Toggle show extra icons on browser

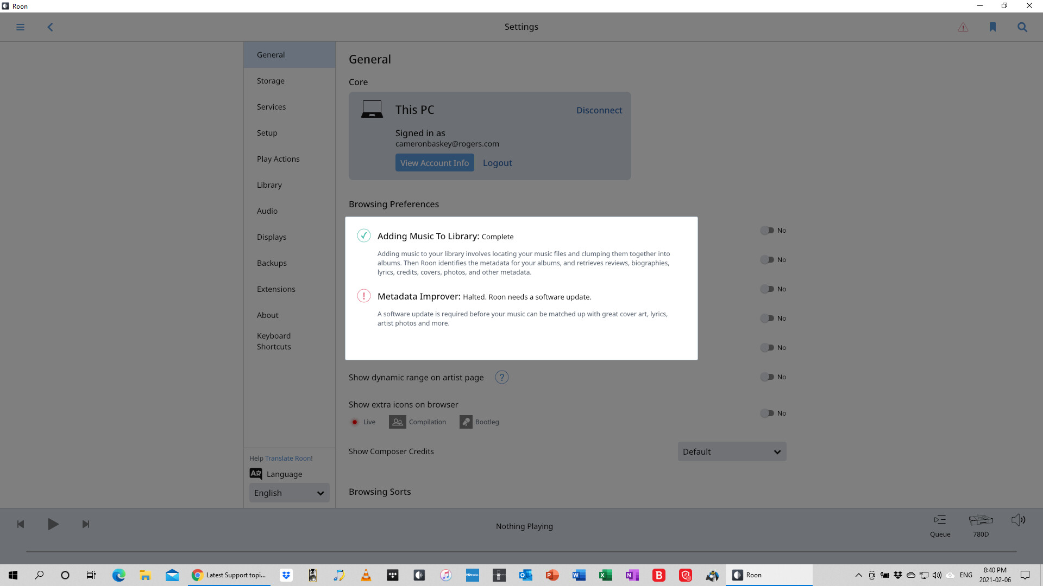pyautogui.click(x=767, y=413)
